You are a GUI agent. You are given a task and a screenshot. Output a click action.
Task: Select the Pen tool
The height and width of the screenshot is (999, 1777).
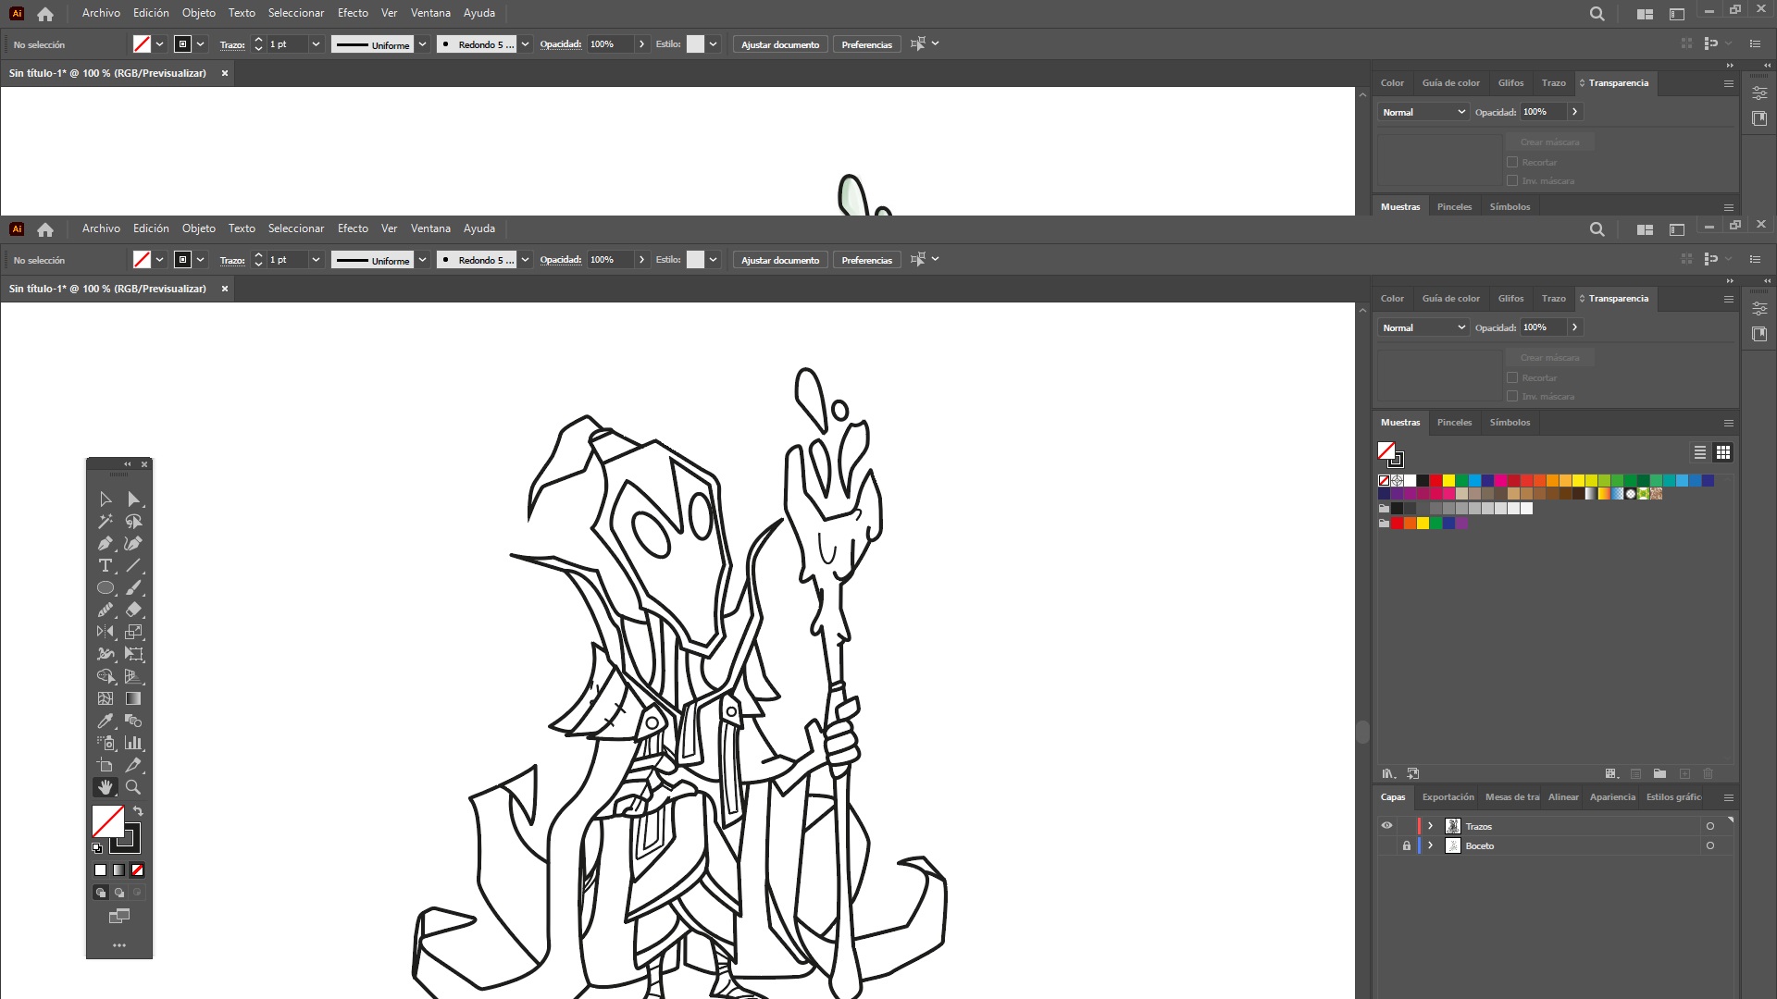coord(106,544)
